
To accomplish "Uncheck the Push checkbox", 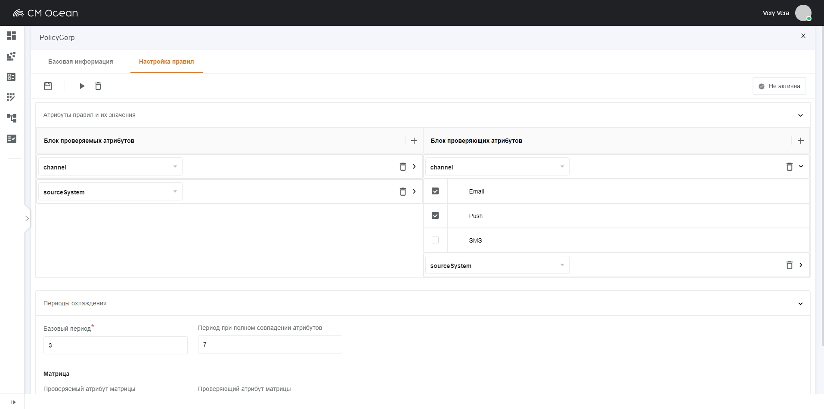I will (x=435, y=215).
